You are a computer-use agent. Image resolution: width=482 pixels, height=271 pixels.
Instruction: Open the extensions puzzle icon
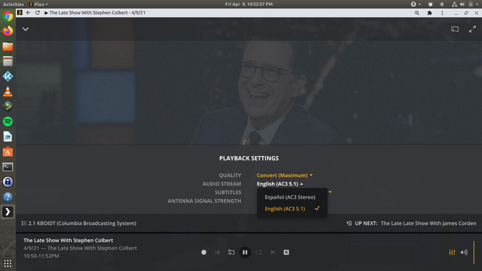(430, 13)
